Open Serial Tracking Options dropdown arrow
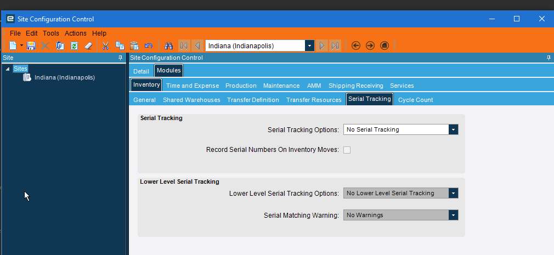 453,129
